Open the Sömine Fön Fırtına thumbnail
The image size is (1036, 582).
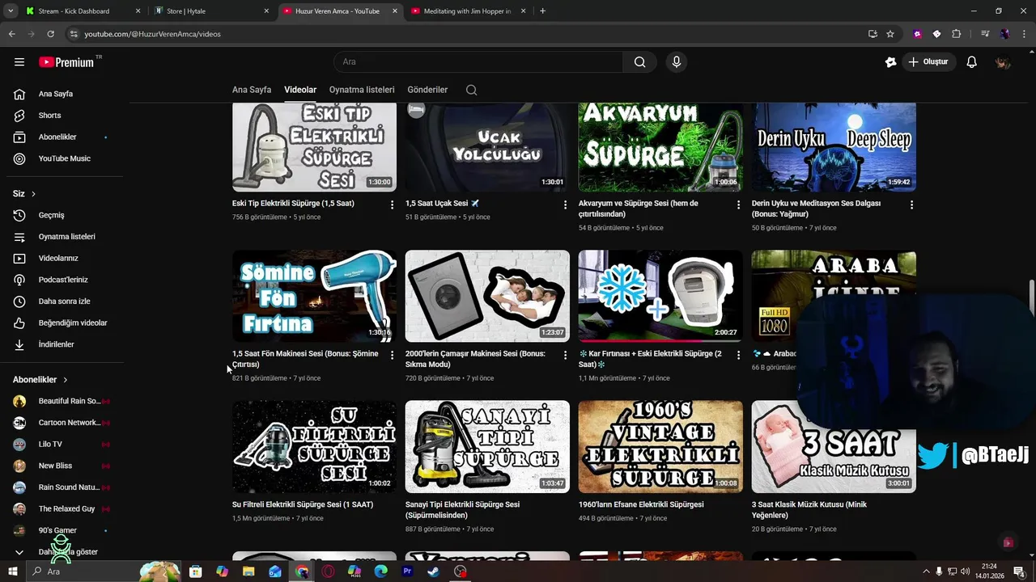314,296
